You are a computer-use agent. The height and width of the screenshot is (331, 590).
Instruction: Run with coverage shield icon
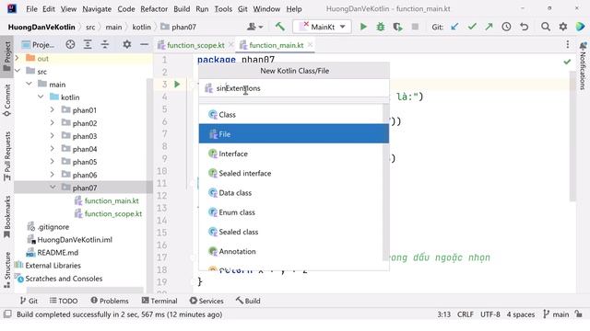[397, 27]
